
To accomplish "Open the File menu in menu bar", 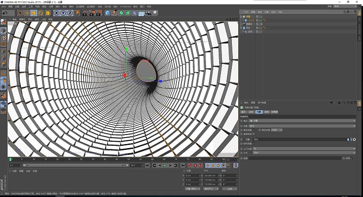I will point(4,7).
